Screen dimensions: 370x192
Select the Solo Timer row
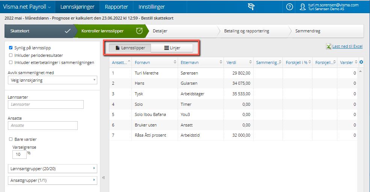[x=233, y=104]
